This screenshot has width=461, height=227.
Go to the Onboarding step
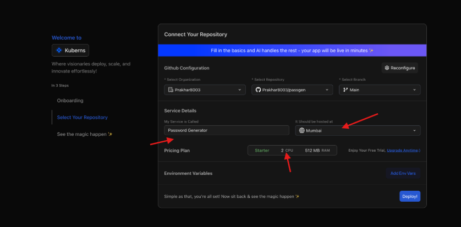(70, 101)
